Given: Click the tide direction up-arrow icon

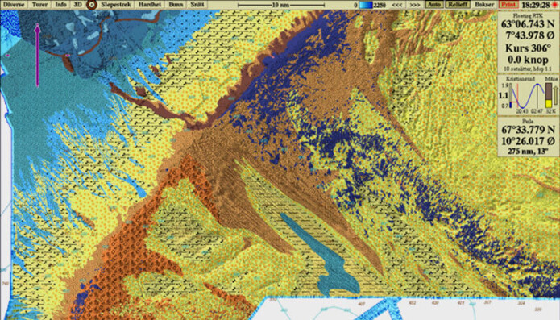Looking at the screenshot, I should point(555,96).
